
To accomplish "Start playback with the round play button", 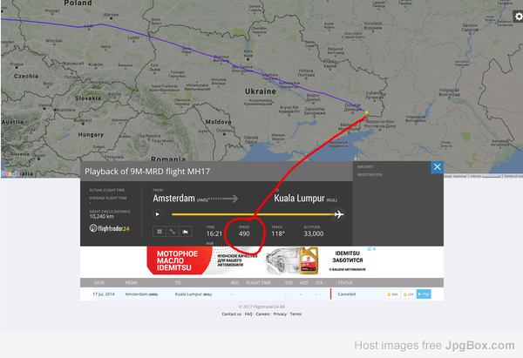I will point(158,214).
